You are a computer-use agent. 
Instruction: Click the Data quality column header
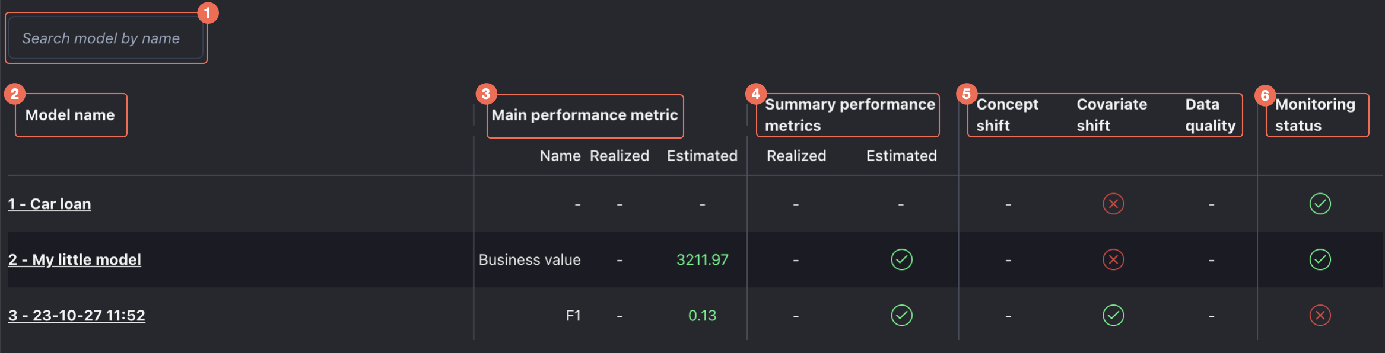pos(1210,115)
